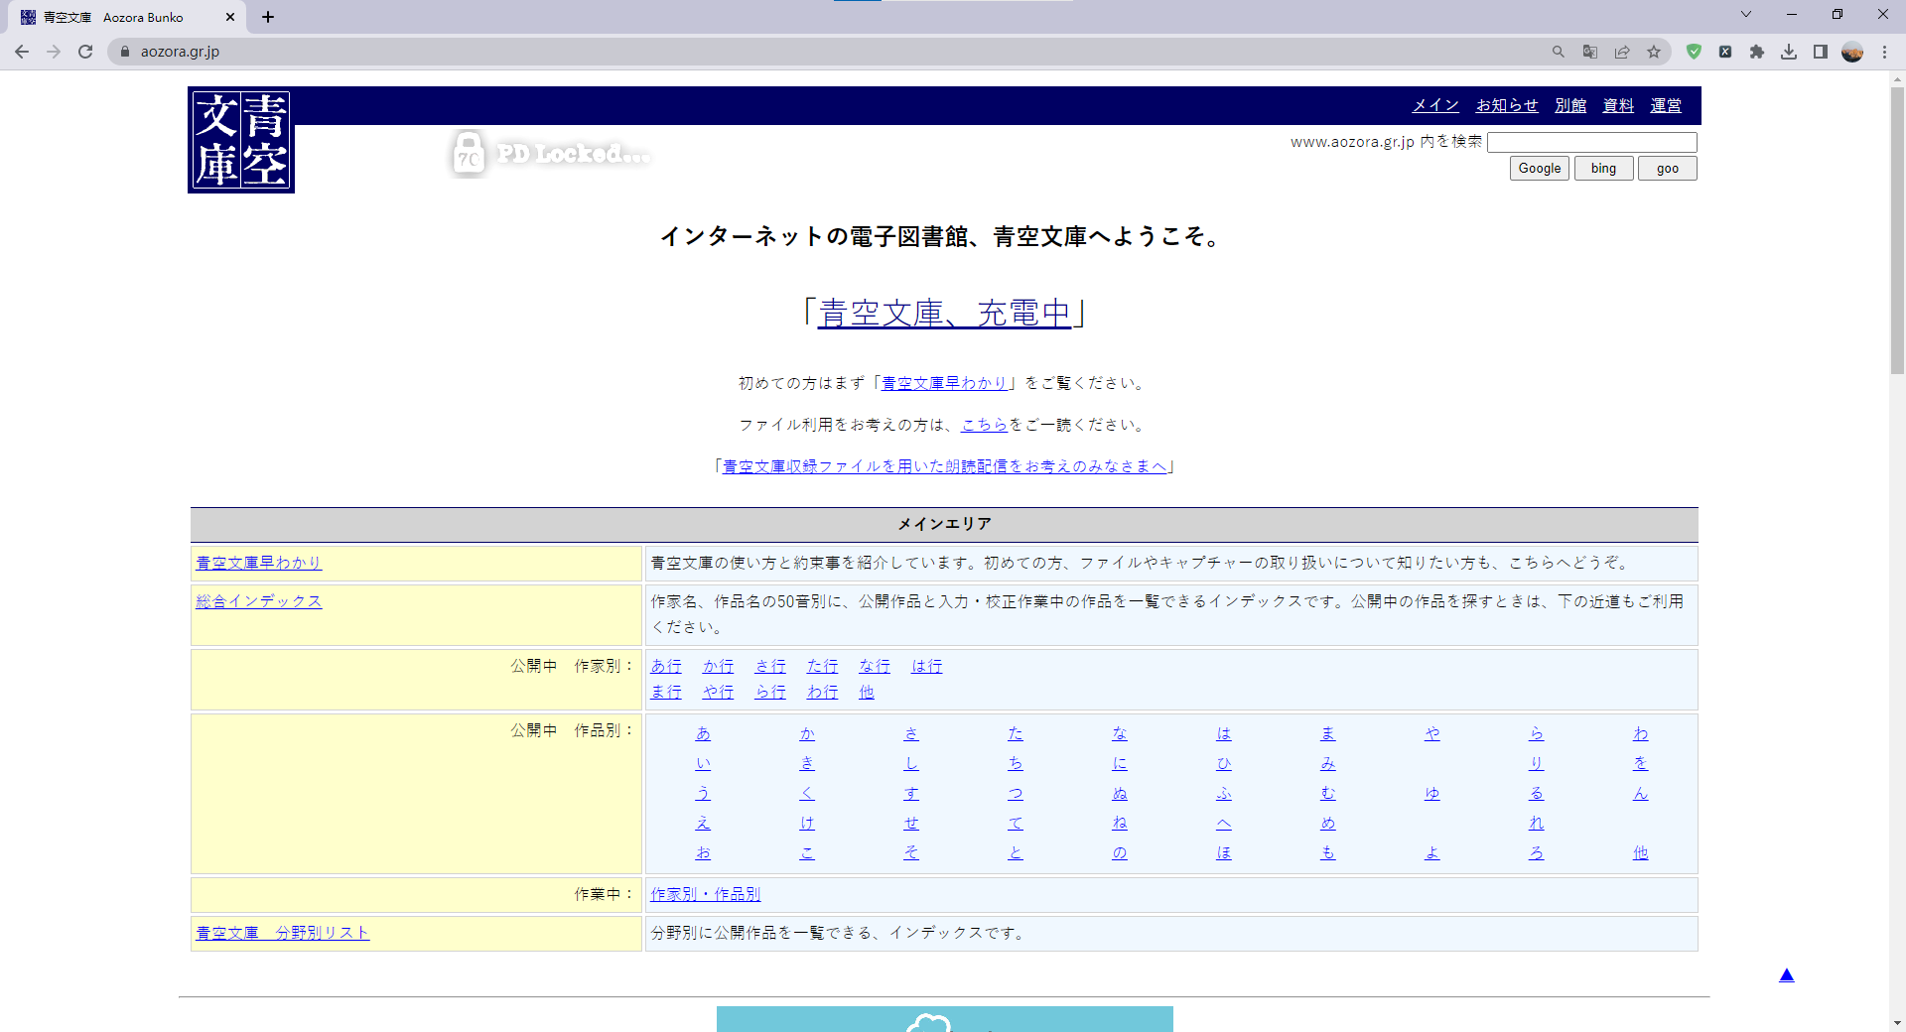Open authors は行 link
This screenshot has height=1032, width=1906.
(926, 666)
